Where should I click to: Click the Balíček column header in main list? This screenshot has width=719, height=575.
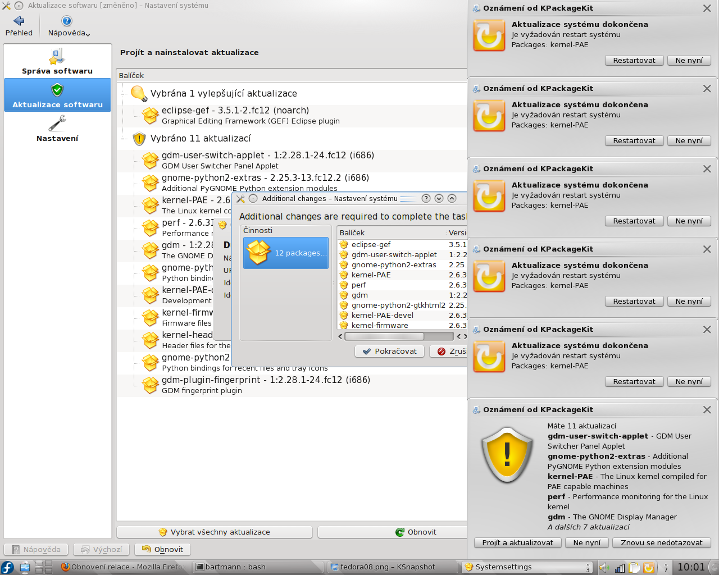[x=292, y=75]
